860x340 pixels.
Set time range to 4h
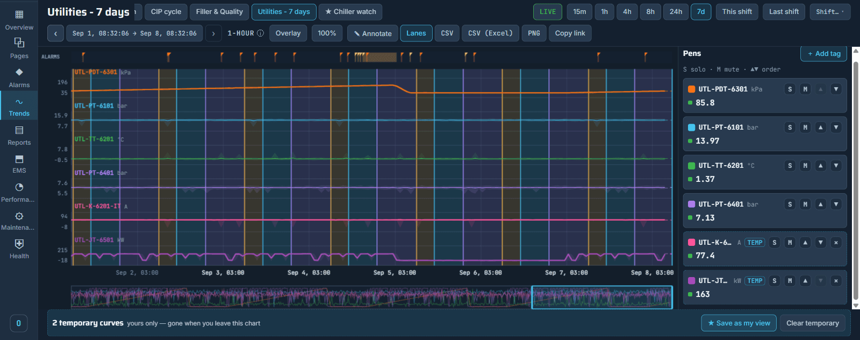[627, 12]
